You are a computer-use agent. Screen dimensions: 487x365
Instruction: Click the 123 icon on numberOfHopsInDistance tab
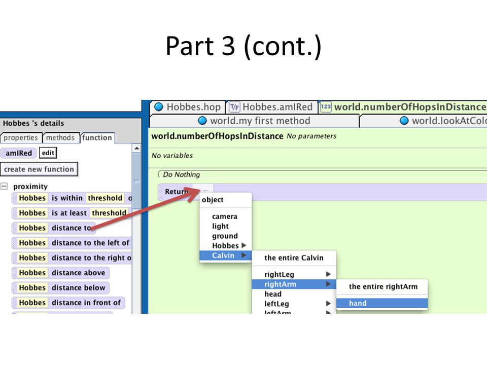coord(326,107)
